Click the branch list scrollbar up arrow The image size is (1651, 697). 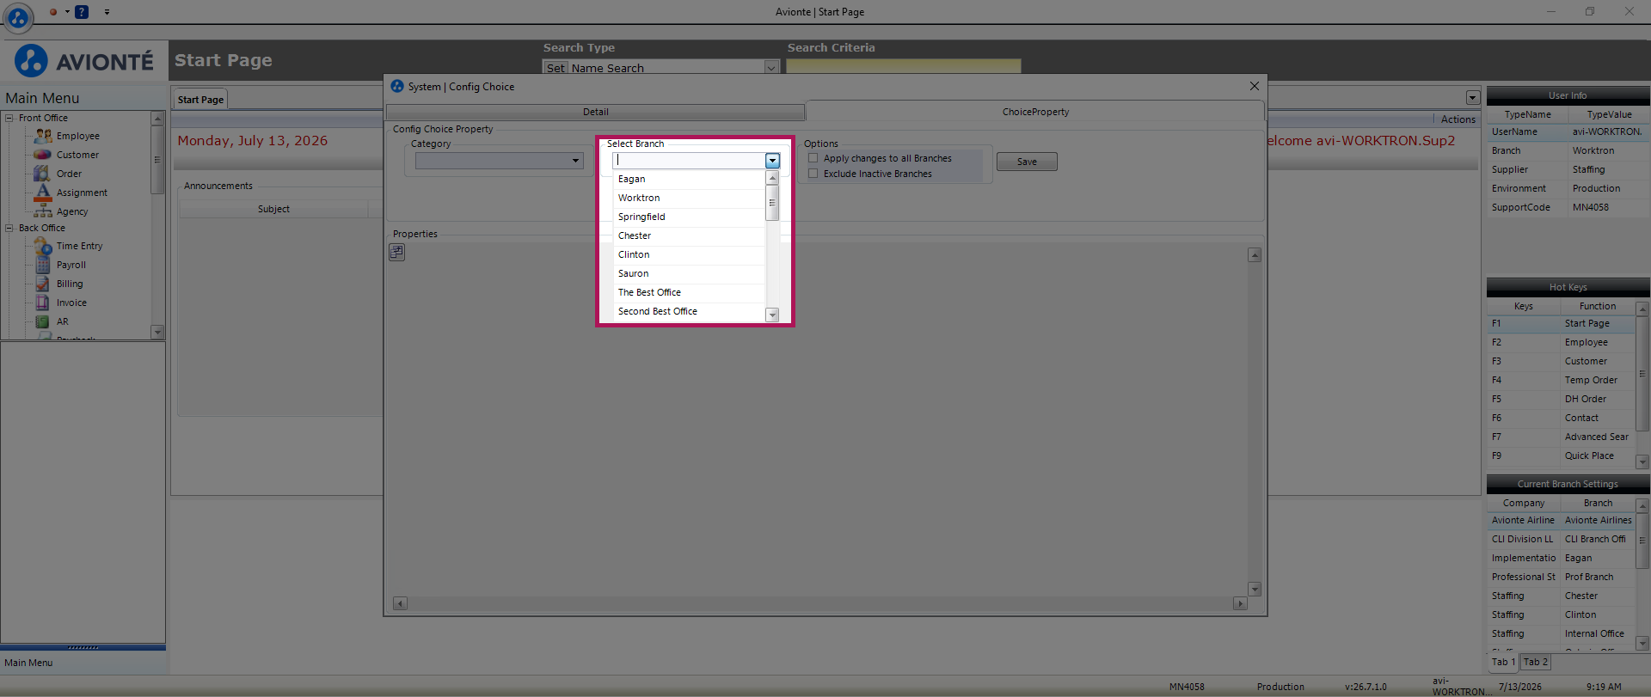(772, 178)
